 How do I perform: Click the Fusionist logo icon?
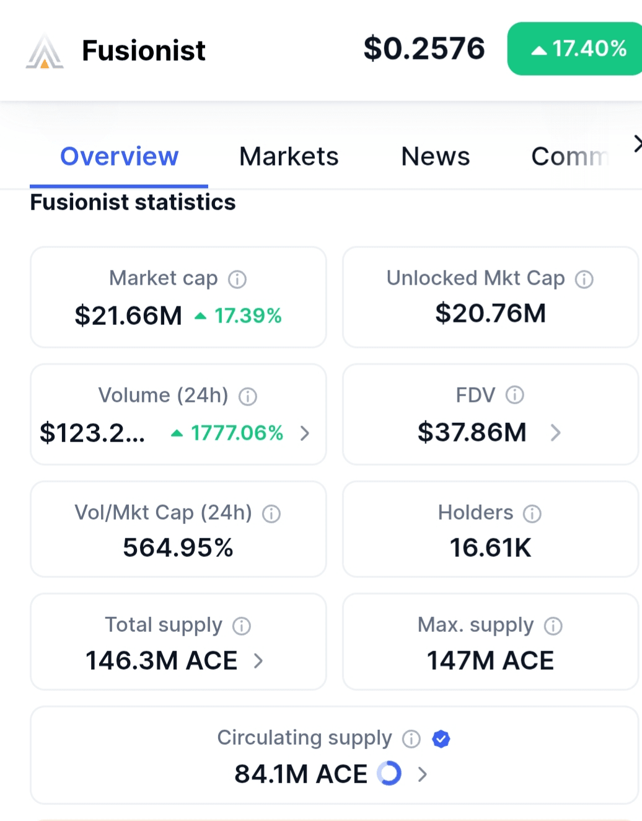click(45, 51)
